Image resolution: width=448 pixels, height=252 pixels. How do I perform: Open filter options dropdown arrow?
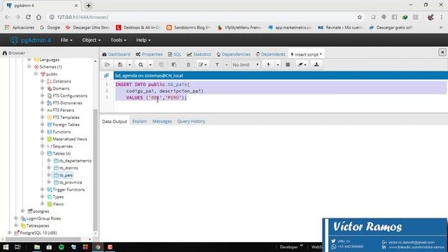226,65
